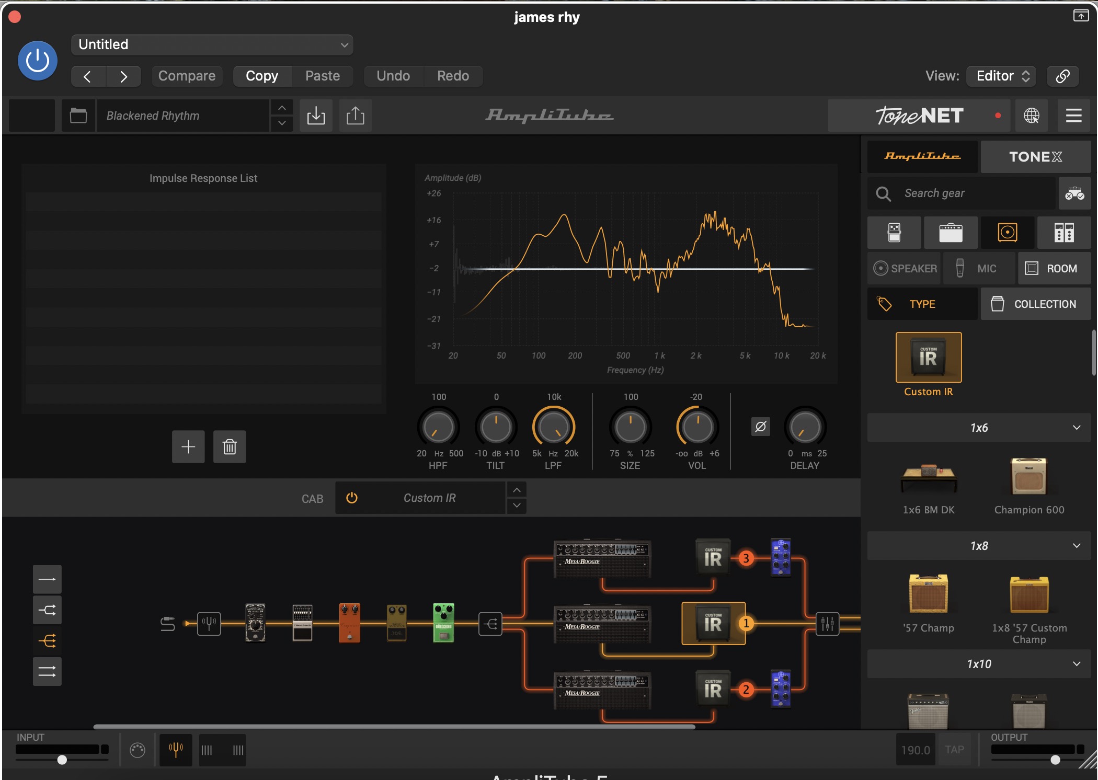Open the View Editor dropdown

pos(1002,76)
